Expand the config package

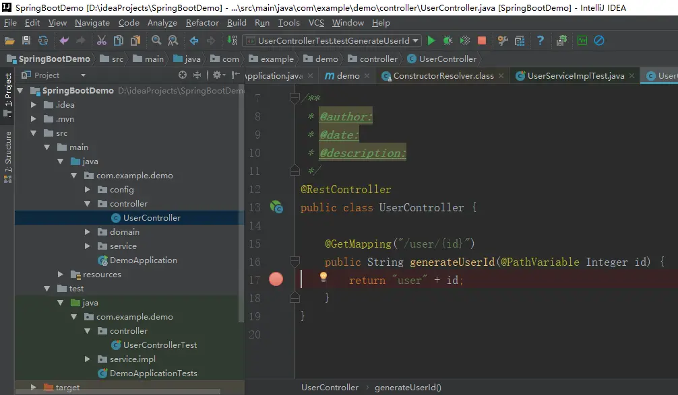[x=88, y=190]
